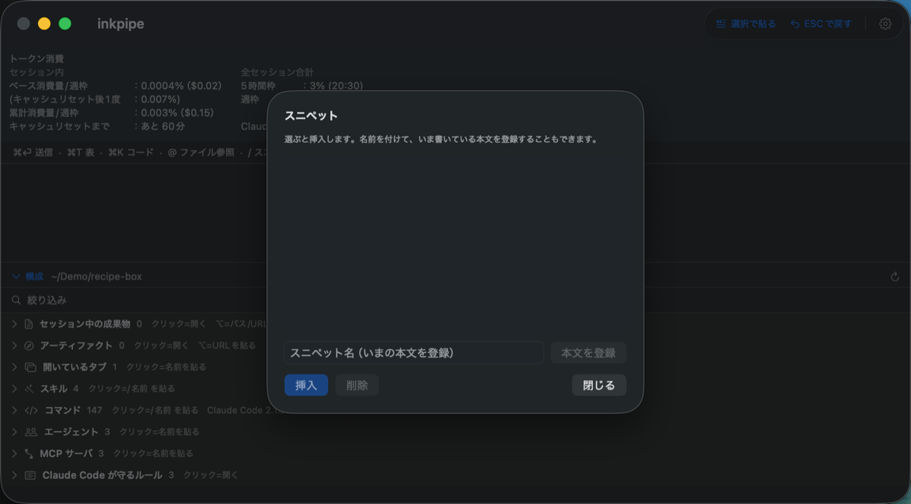Expand the セッション中の成果物 row
Screen dimensions: 911x504
[x=14, y=324]
